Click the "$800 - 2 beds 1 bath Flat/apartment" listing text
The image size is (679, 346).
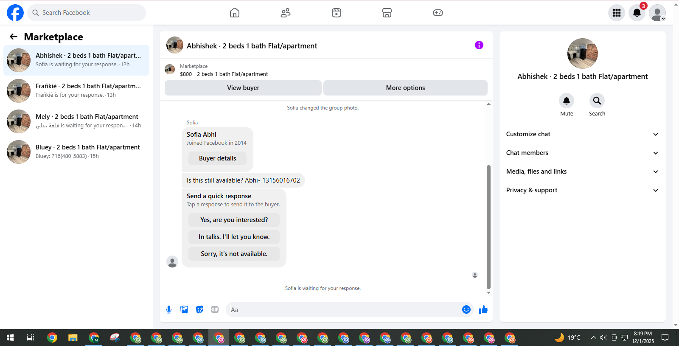click(x=224, y=74)
